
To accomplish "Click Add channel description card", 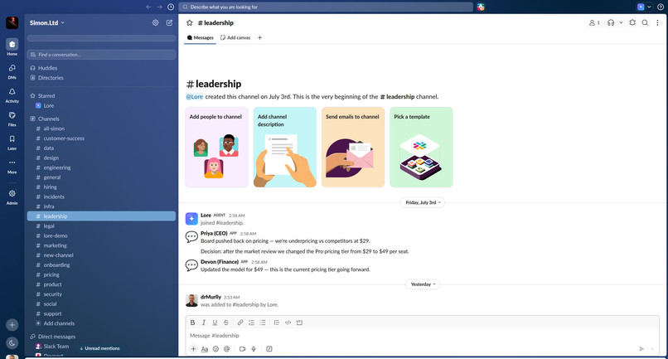I will [284, 147].
